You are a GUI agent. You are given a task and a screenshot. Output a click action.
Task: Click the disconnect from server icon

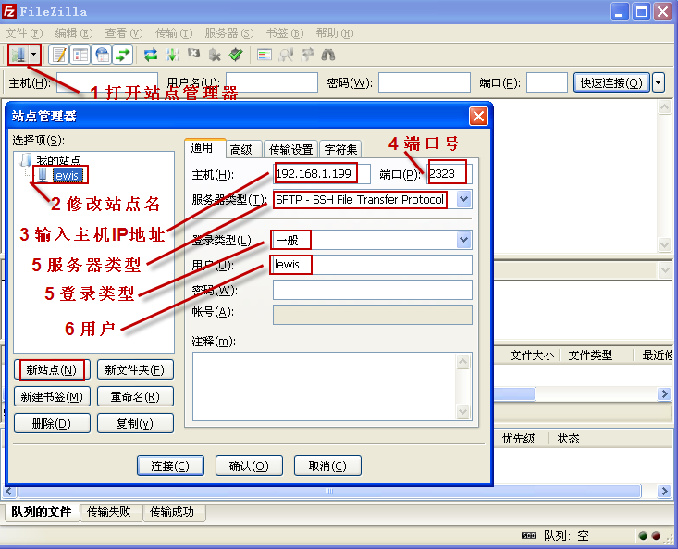(215, 55)
